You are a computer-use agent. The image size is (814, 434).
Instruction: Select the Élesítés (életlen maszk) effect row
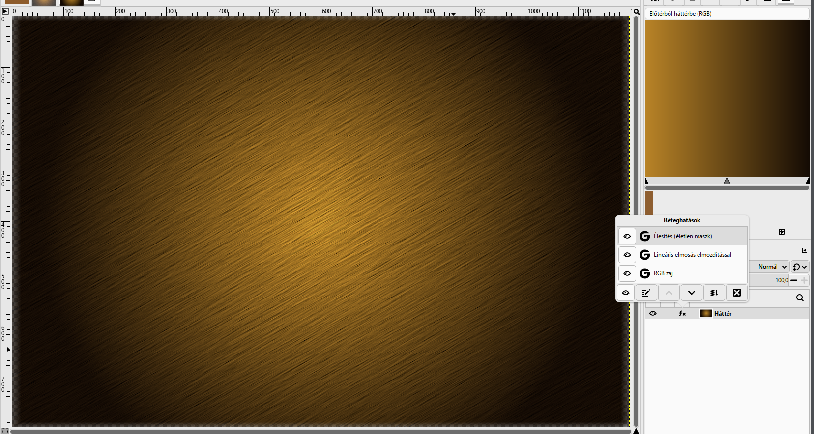[682, 236]
